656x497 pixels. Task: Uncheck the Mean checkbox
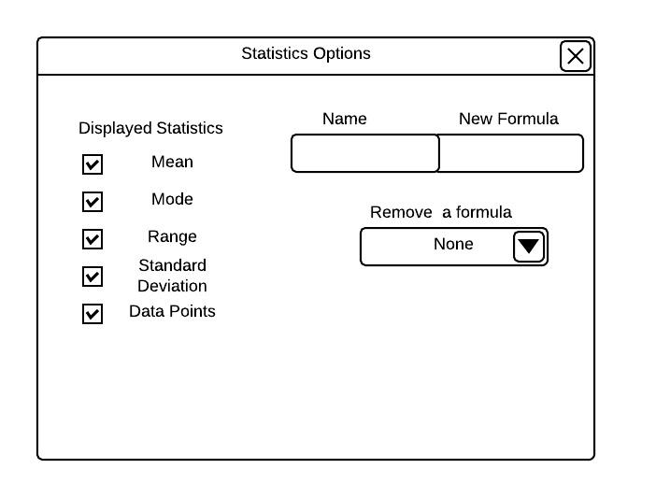point(93,164)
